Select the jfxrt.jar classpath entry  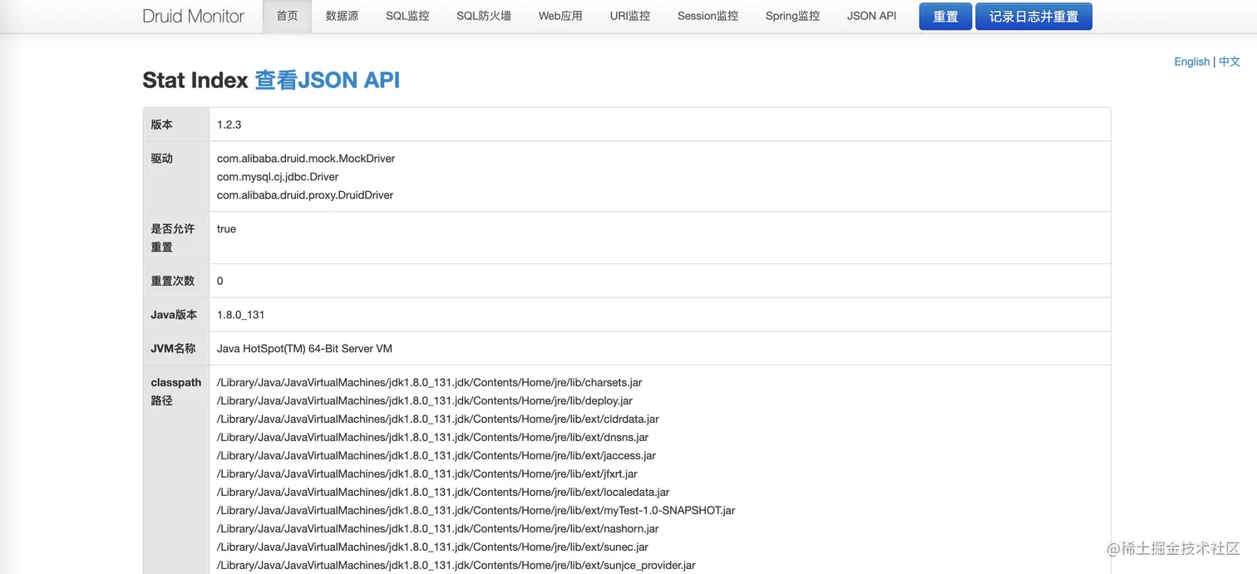427,474
